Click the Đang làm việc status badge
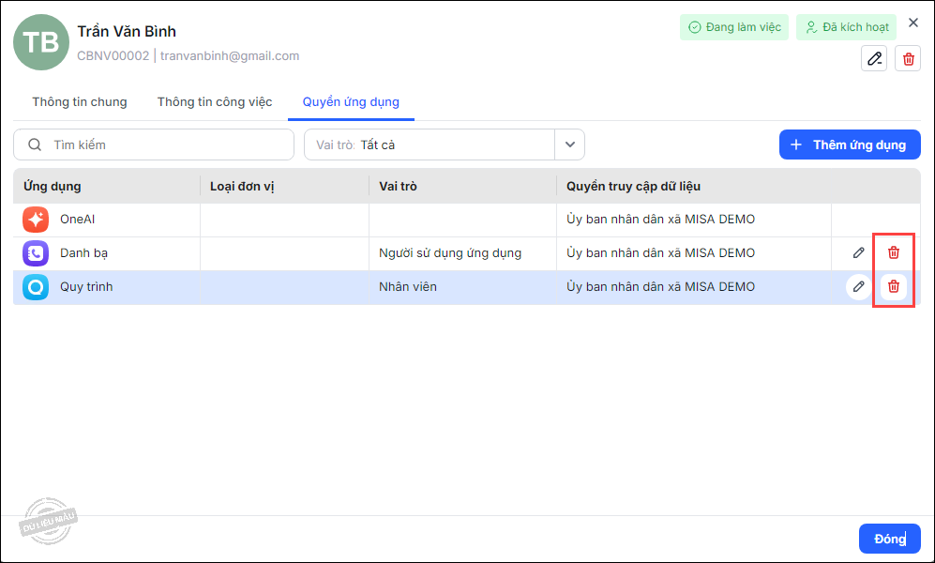Image resolution: width=935 pixels, height=563 pixels. point(734,27)
